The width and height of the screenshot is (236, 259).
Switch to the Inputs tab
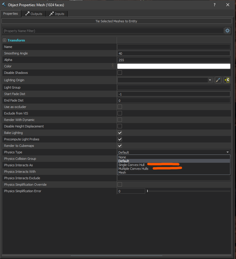point(57,14)
